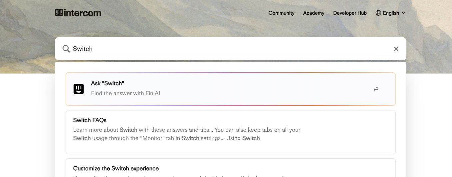Go to the Academy link
The width and height of the screenshot is (452, 177).
(x=314, y=13)
